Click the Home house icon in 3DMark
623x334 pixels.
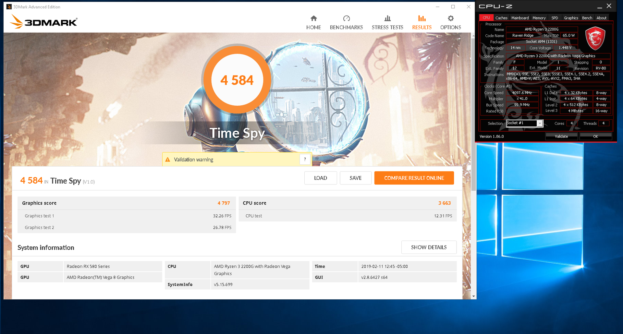click(x=313, y=18)
